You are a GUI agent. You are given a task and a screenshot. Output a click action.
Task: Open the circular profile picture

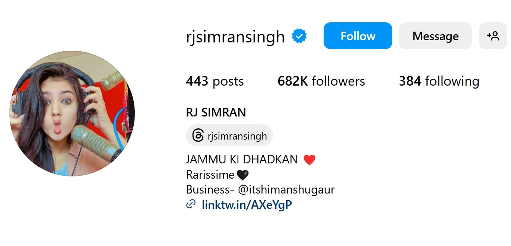(x=72, y=114)
